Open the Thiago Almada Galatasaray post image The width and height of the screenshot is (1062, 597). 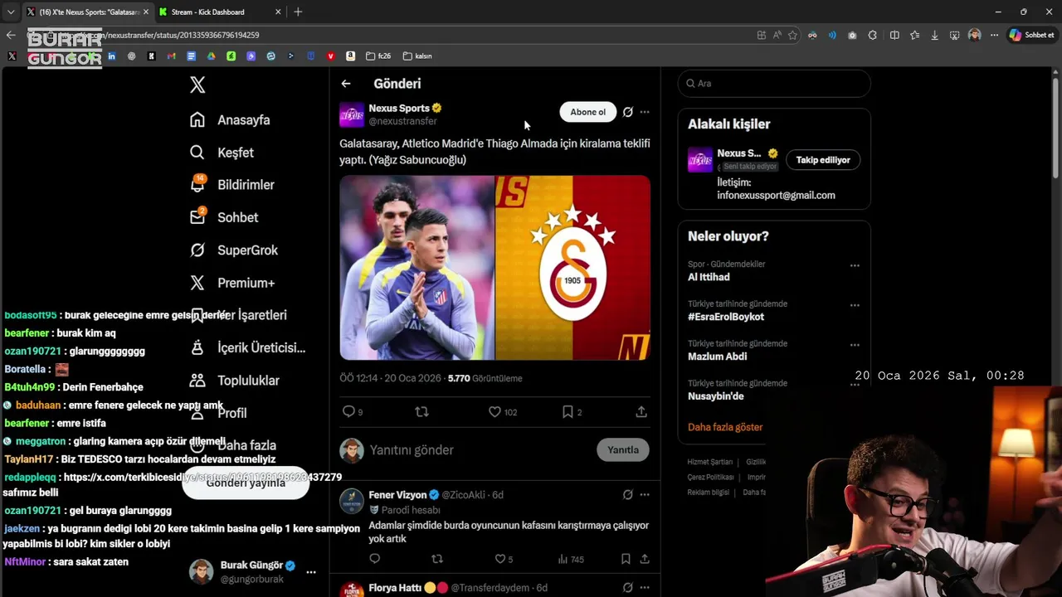tap(494, 267)
